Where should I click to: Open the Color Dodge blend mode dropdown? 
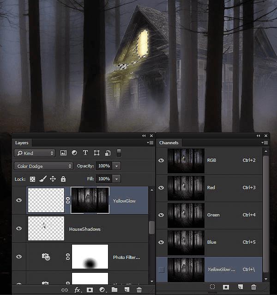click(43, 166)
